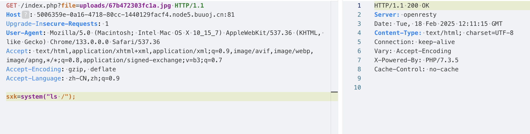Viewport: 530px width, 134px height.
Task: Click the Accept-Encoding header name
Action: [x=33, y=69]
